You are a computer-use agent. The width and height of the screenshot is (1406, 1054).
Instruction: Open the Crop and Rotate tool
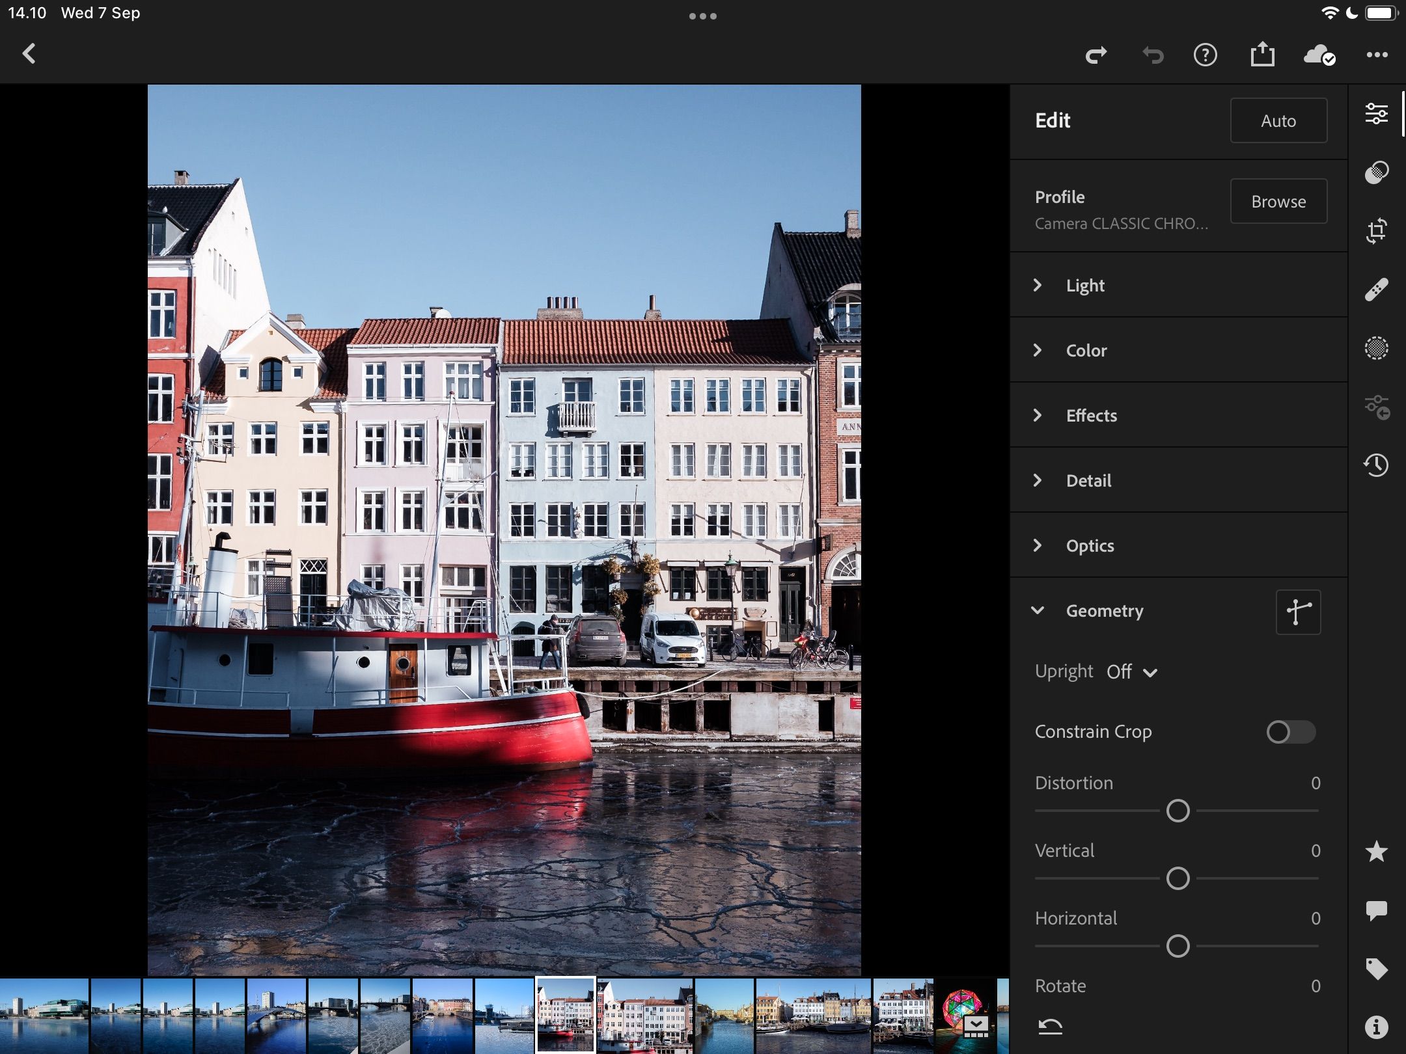1376,231
